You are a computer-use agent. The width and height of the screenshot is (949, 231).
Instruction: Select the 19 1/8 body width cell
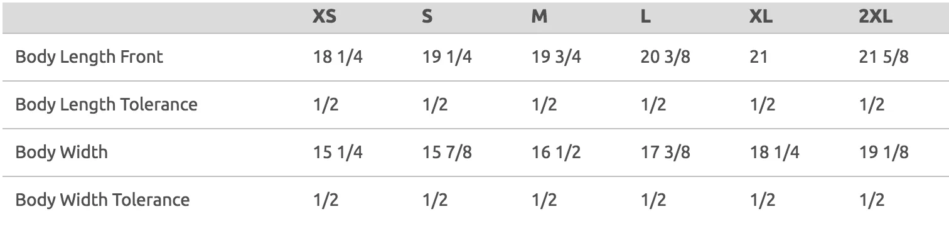tap(883, 152)
